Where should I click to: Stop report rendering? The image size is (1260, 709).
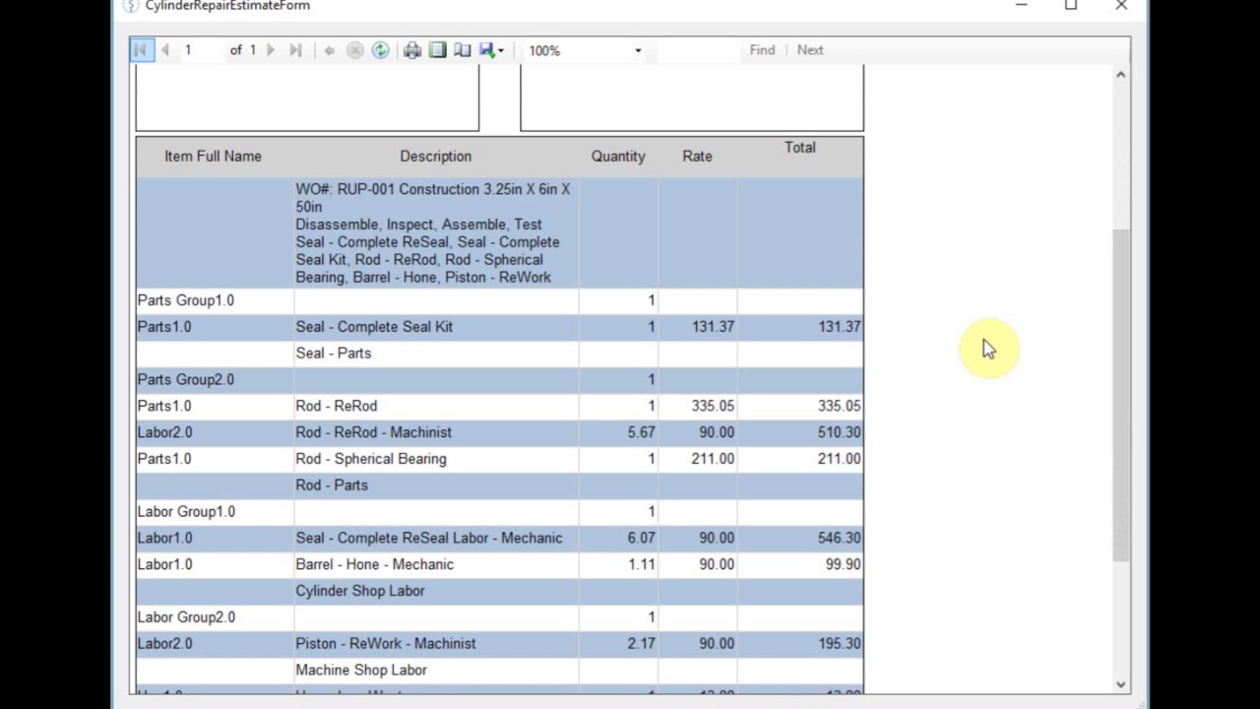coord(355,50)
